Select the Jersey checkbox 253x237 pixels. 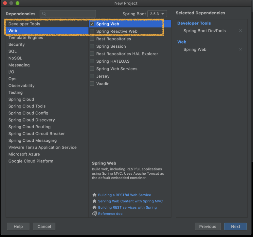tap(92, 76)
